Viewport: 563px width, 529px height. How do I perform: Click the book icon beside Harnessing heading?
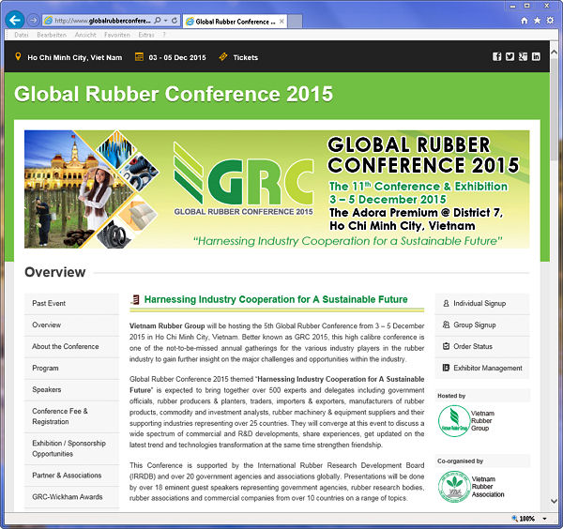coord(135,299)
